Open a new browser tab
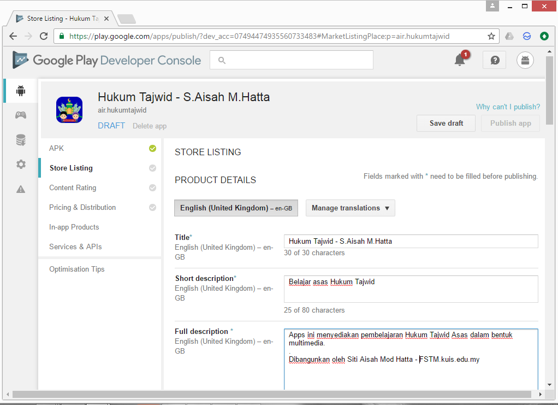This screenshot has width=558, height=405. pos(127,19)
